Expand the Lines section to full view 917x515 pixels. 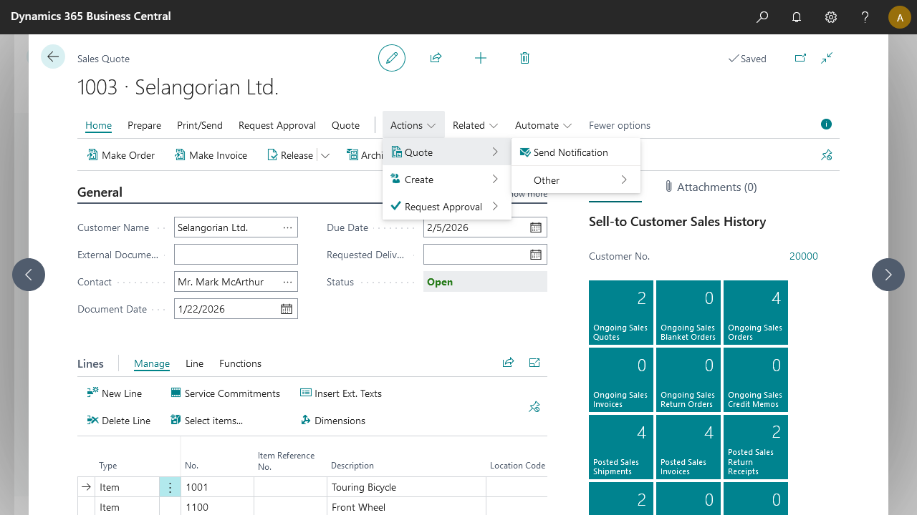click(x=534, y=363)
